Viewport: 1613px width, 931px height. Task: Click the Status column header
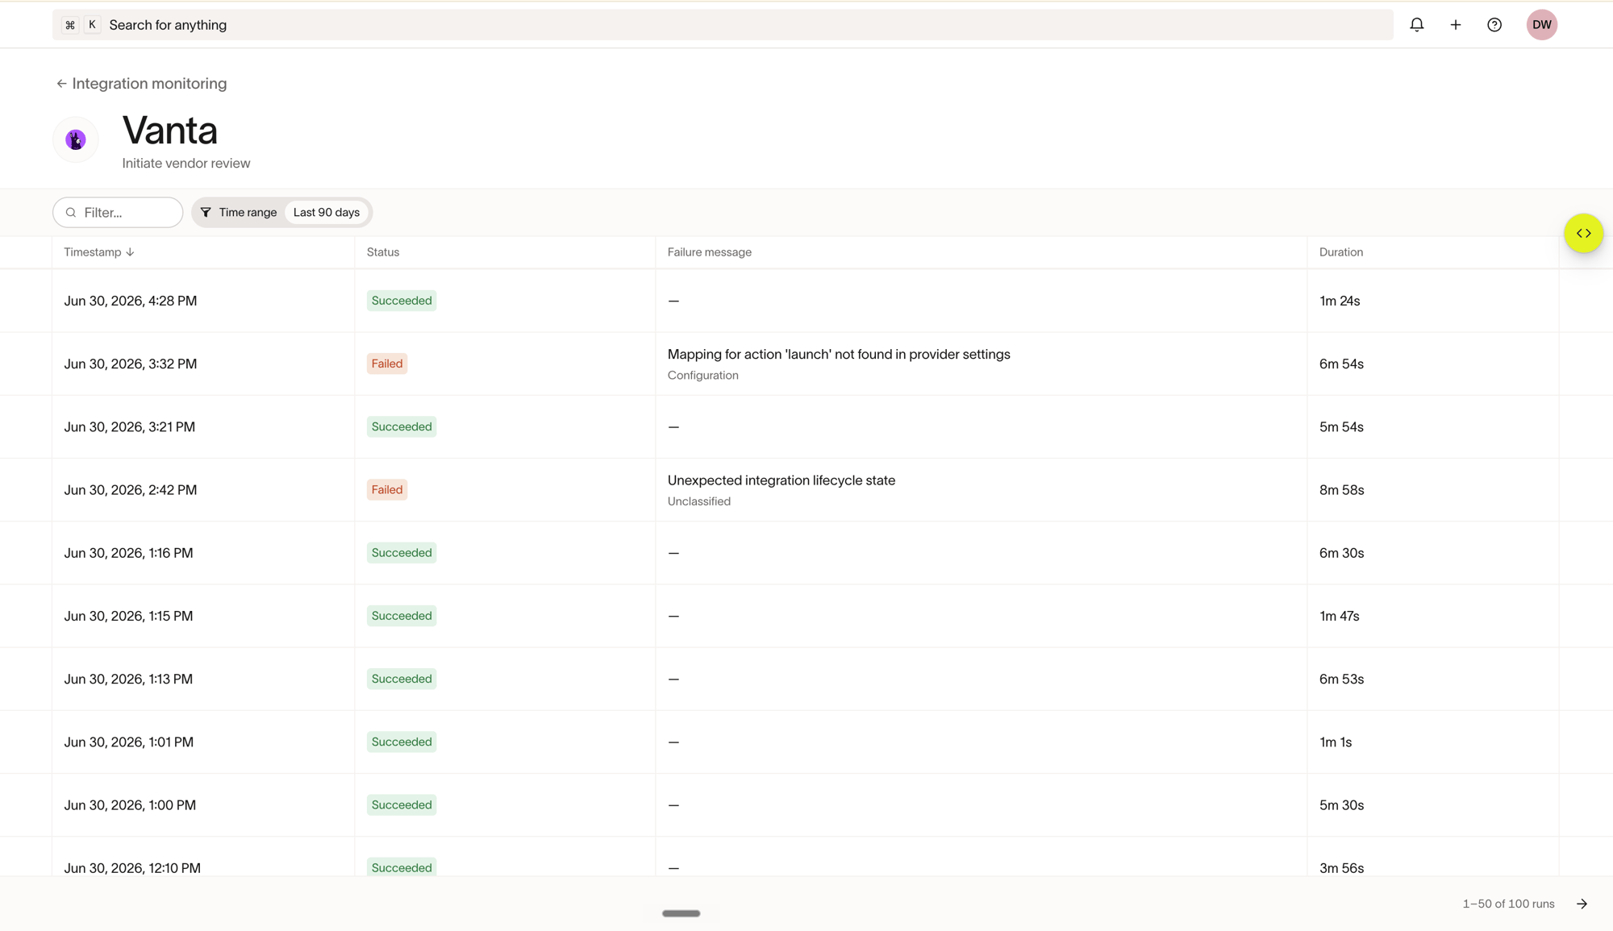[x=383, y=252]
